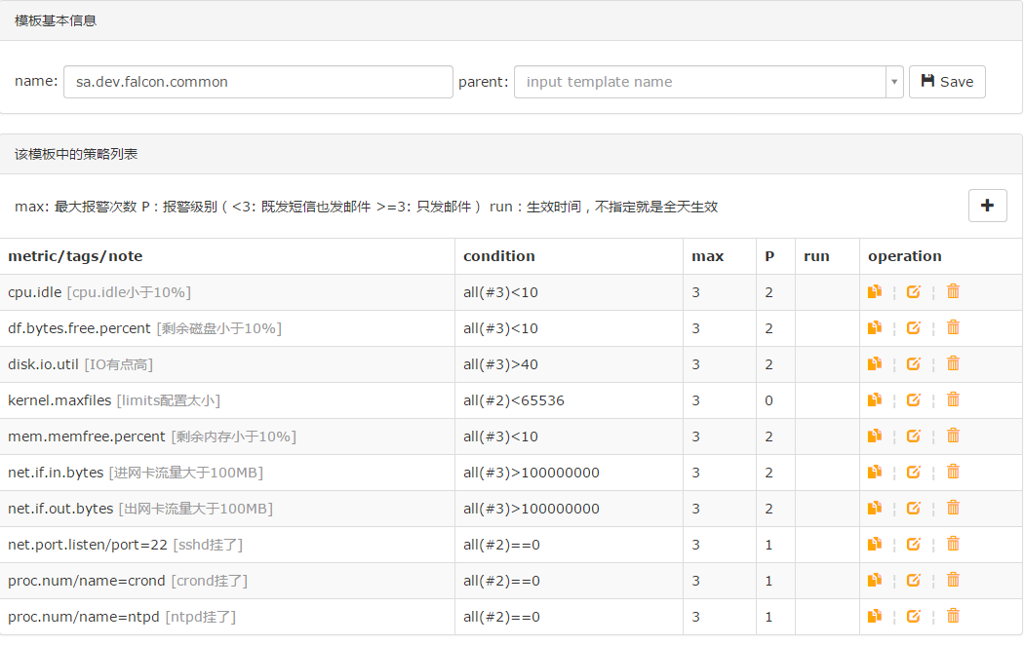Click the cpu.idle metric text
Image resolution: width=1024 pixels, height=645 pixels.
(x=34, y=292)
